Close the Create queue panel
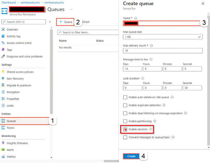 (203, 4)
